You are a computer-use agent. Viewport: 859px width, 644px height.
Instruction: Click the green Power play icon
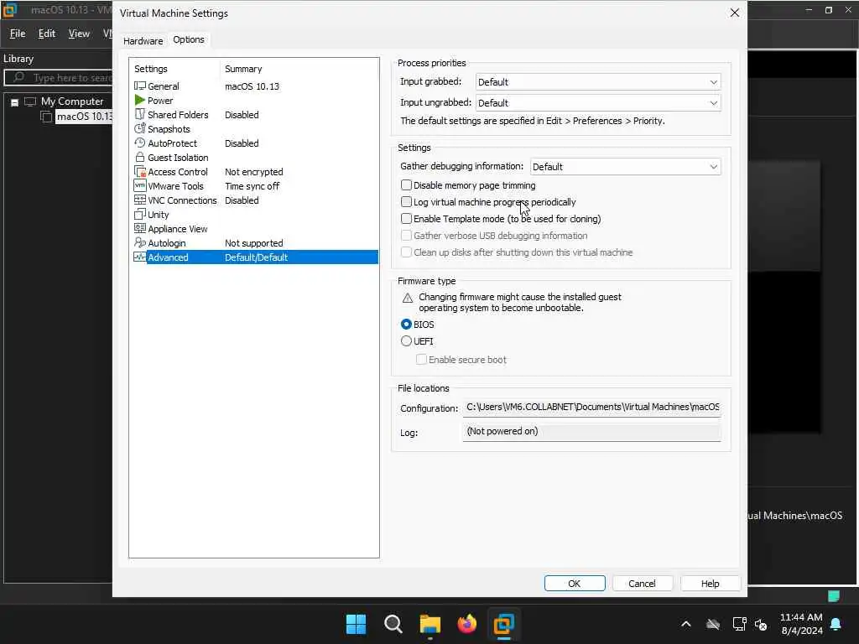140,101
